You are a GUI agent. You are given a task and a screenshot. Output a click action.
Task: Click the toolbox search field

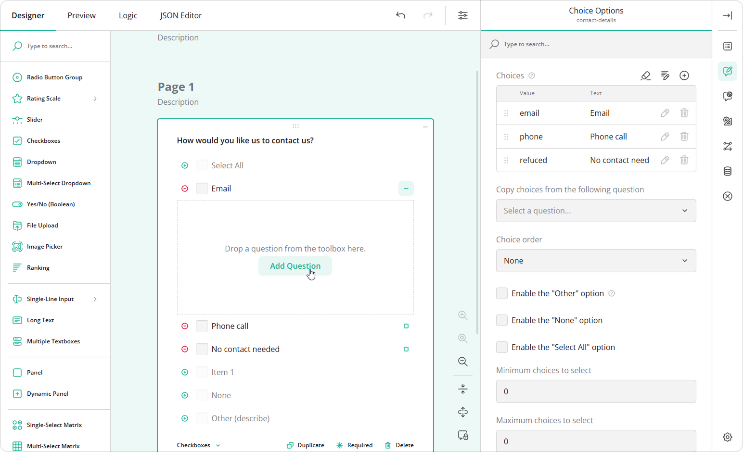point(55,46)
